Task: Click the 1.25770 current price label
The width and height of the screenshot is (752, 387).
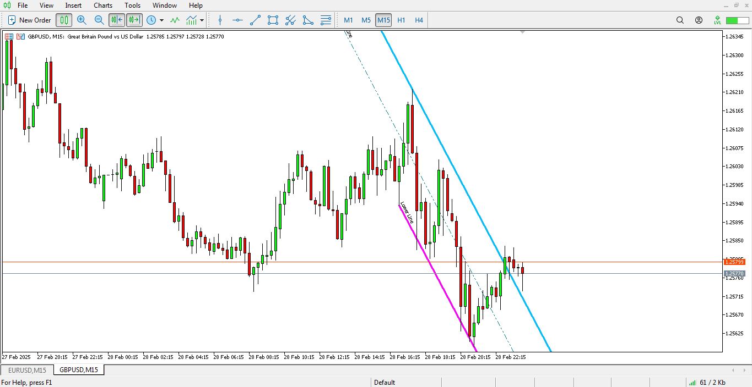Action: coord(734,274)
